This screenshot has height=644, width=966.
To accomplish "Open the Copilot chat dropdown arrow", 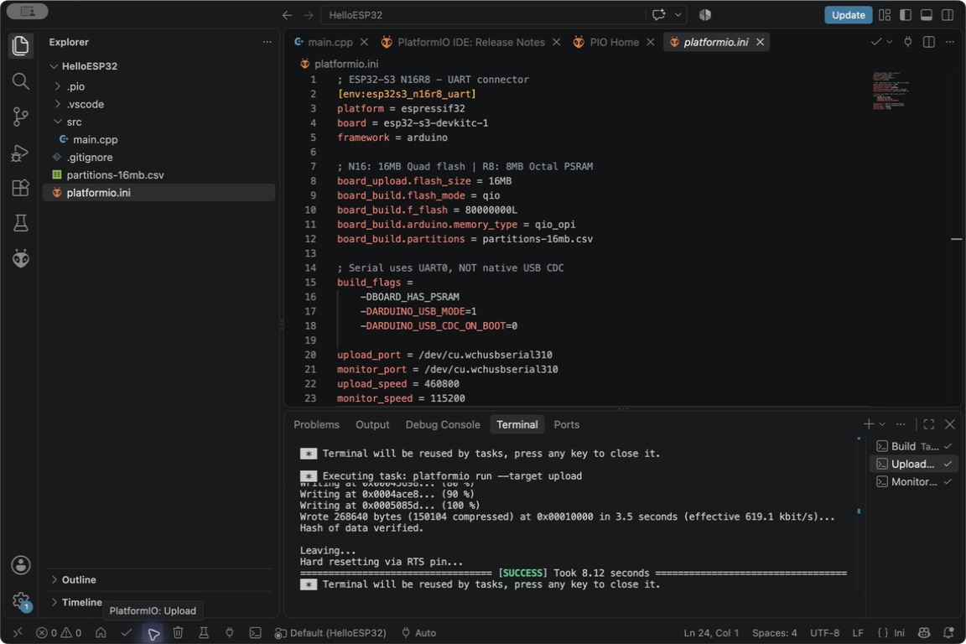I will pyautogui.click(x=678, y=15).
